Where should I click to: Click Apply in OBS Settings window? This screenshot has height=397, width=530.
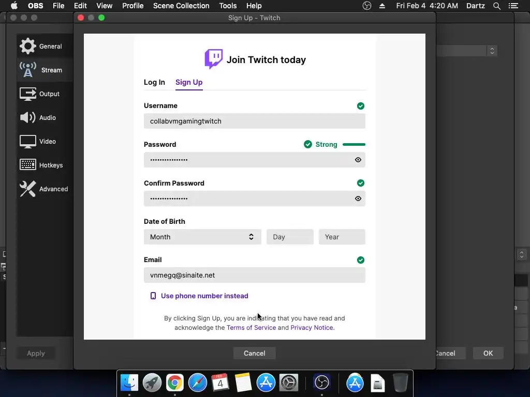point(36,353)
